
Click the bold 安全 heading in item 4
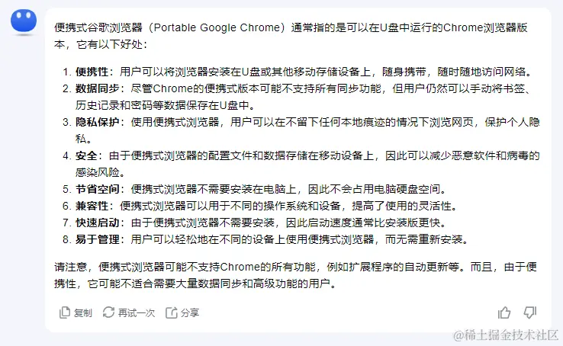tap(86, 155)
